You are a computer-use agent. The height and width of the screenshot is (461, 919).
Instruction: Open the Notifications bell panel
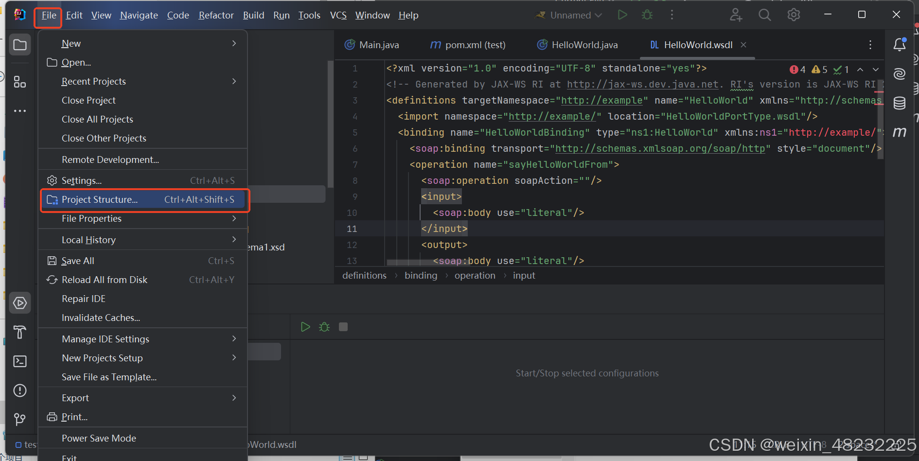coord(900,45)
